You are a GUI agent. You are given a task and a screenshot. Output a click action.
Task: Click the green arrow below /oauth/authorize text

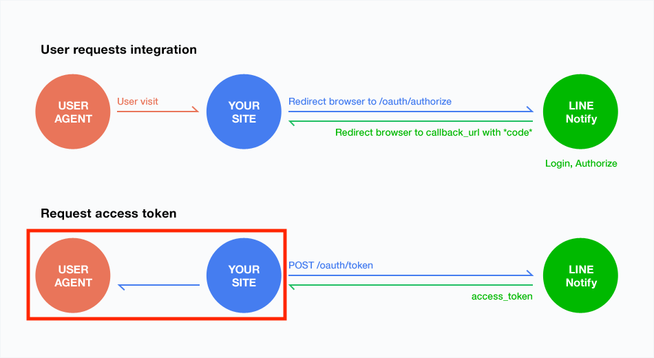point(411,123)
